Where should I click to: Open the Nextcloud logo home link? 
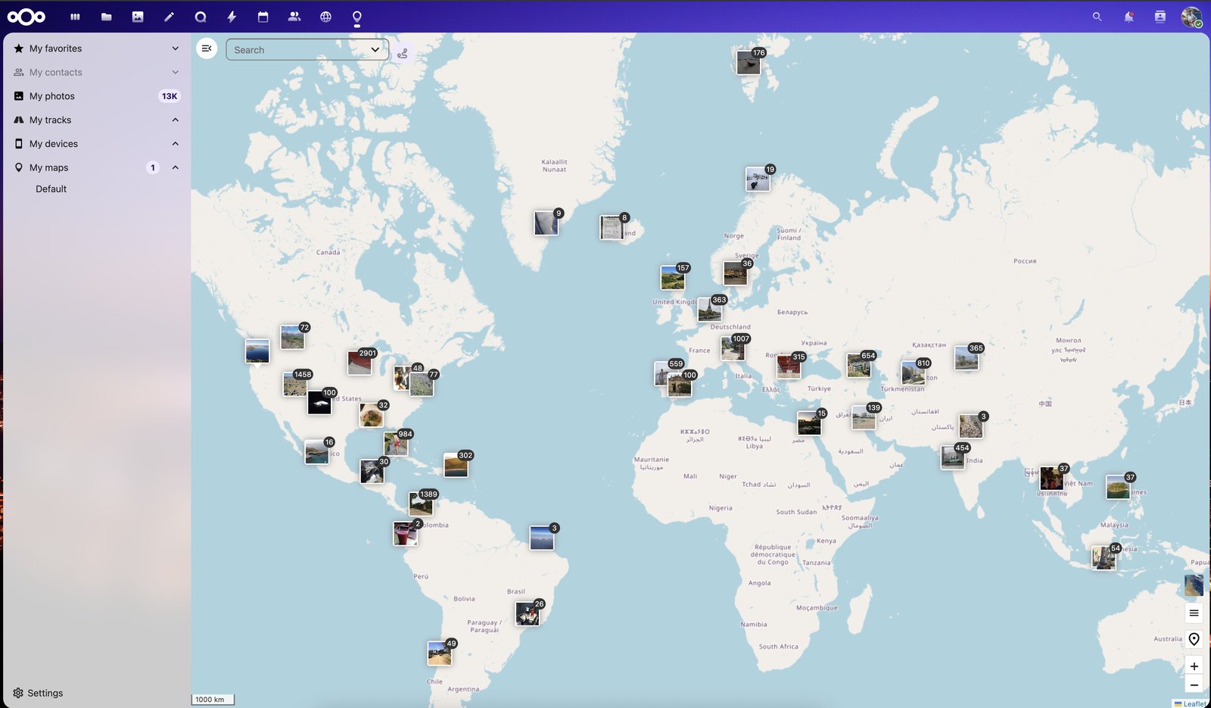click(26, 17)
